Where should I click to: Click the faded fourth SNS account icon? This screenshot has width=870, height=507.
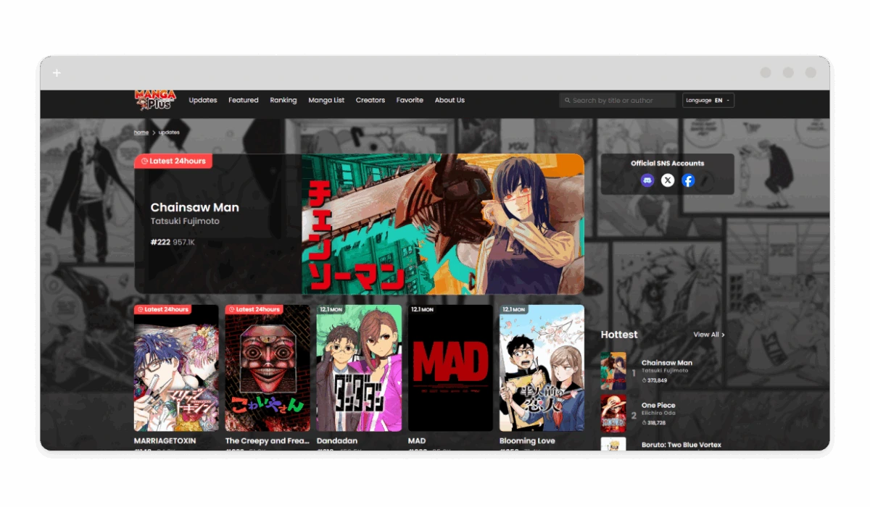pos(708,180)
